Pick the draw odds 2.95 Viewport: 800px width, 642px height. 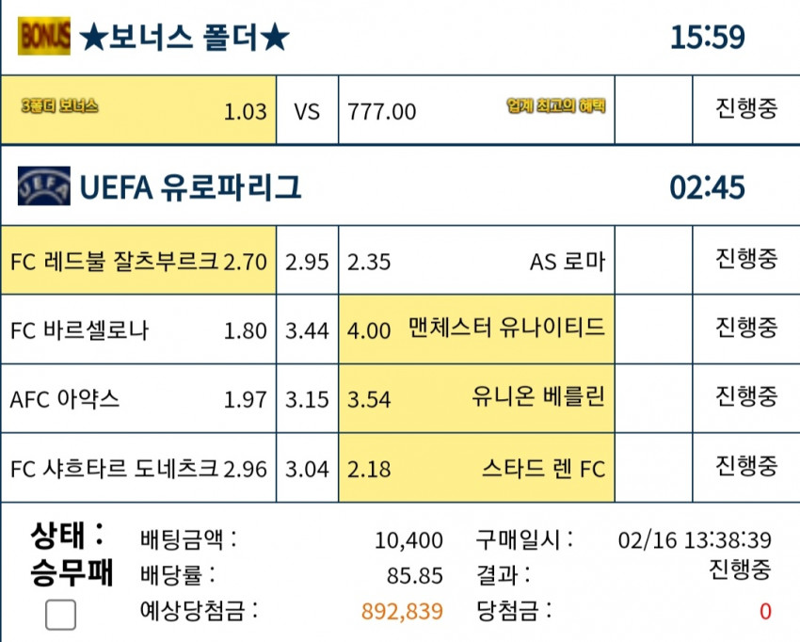pos(307,261)
